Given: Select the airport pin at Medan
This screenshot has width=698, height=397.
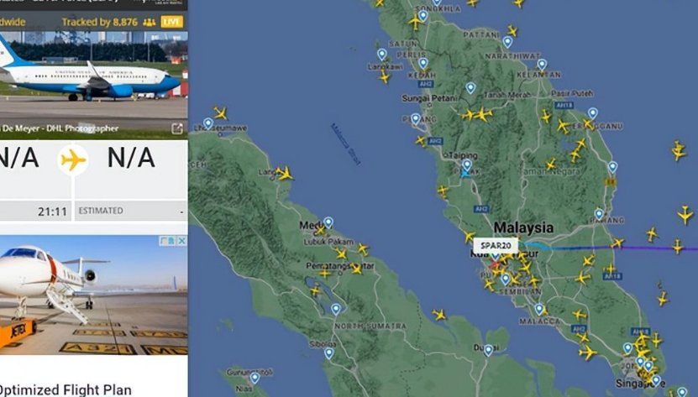Looking at the screenshot, I should tap(328, 222).
